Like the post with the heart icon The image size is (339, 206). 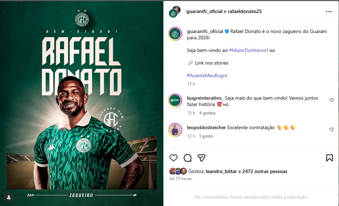pos(174,158)
